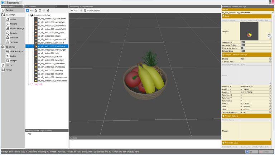The image size is (275, 155).
Task: Toggle the Subgraphic switch
Action: [243, 42]
